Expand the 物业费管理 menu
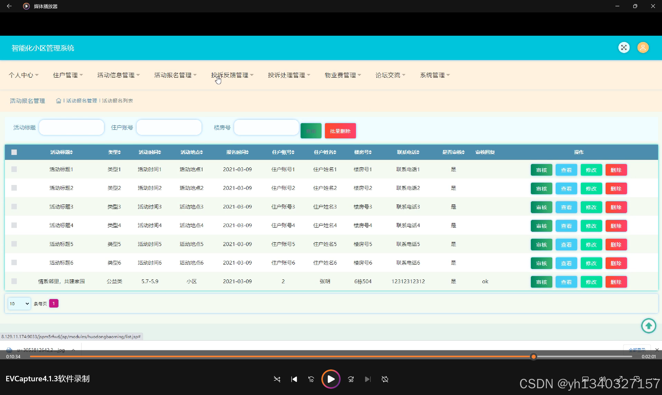 [343, 75]
